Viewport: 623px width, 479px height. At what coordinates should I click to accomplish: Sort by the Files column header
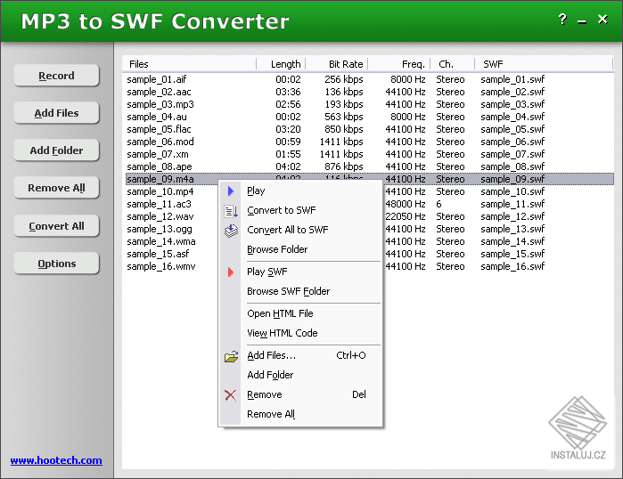pos(190,64)
